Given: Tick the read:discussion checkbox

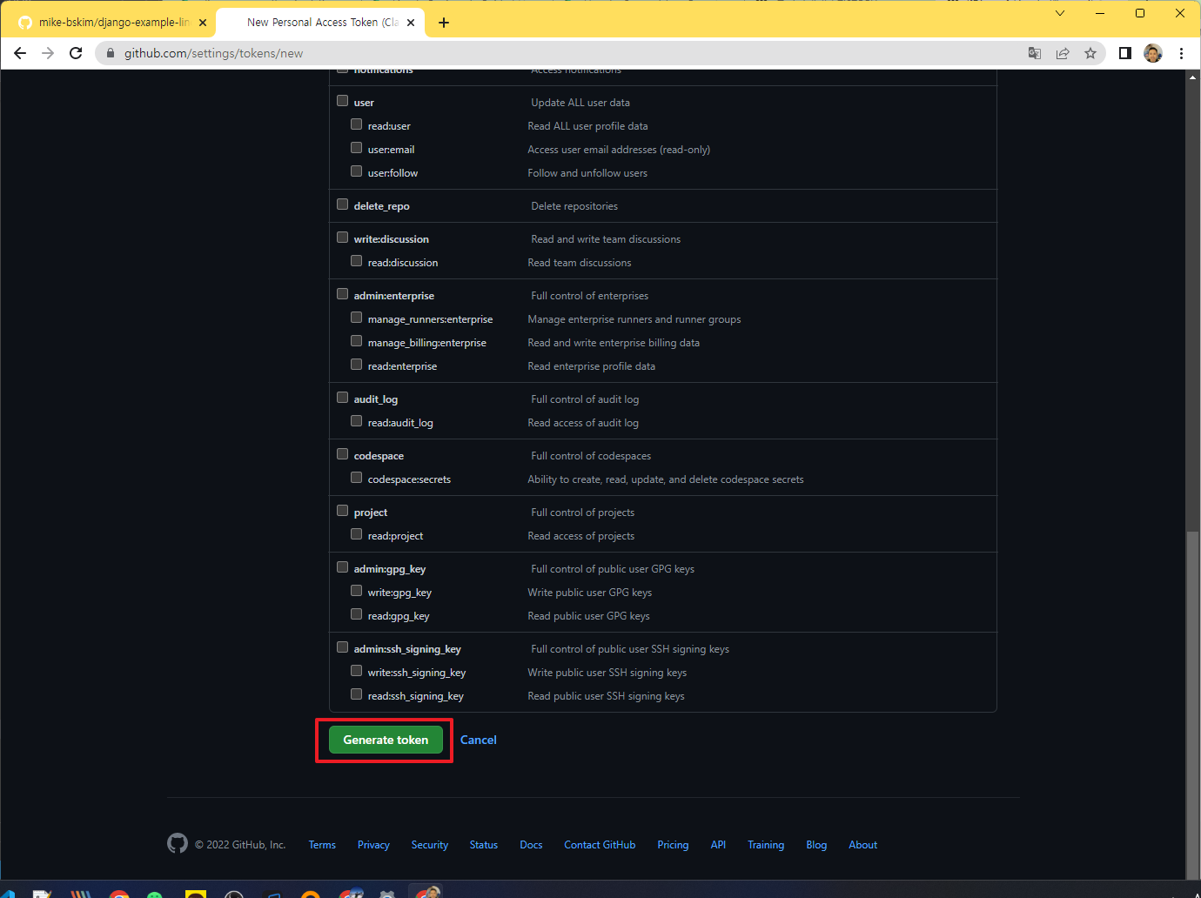Looking at the screenshot, I should pyautogui.click(x=357, y=261).
